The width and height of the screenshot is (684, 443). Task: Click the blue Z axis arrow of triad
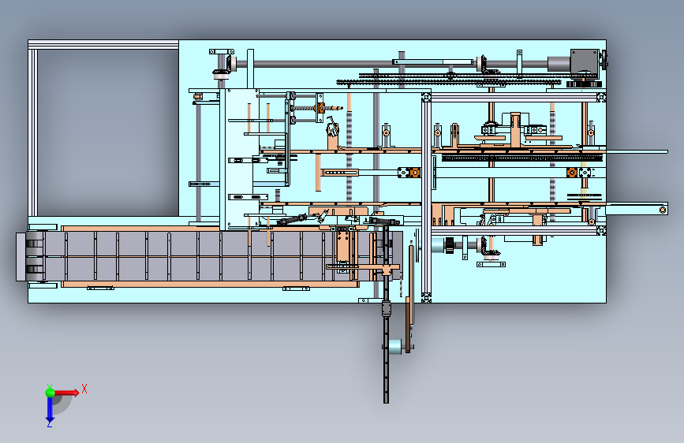click(x=50, y=411)
